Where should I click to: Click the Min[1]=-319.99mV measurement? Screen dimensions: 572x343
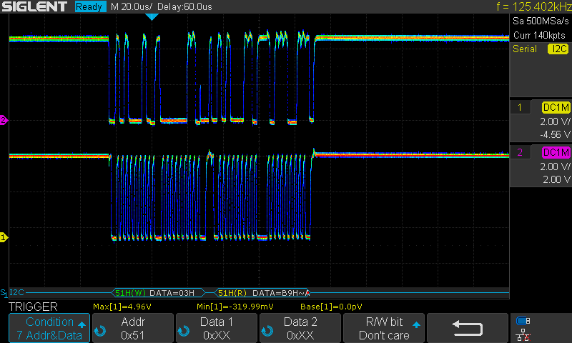coord(235,307)
